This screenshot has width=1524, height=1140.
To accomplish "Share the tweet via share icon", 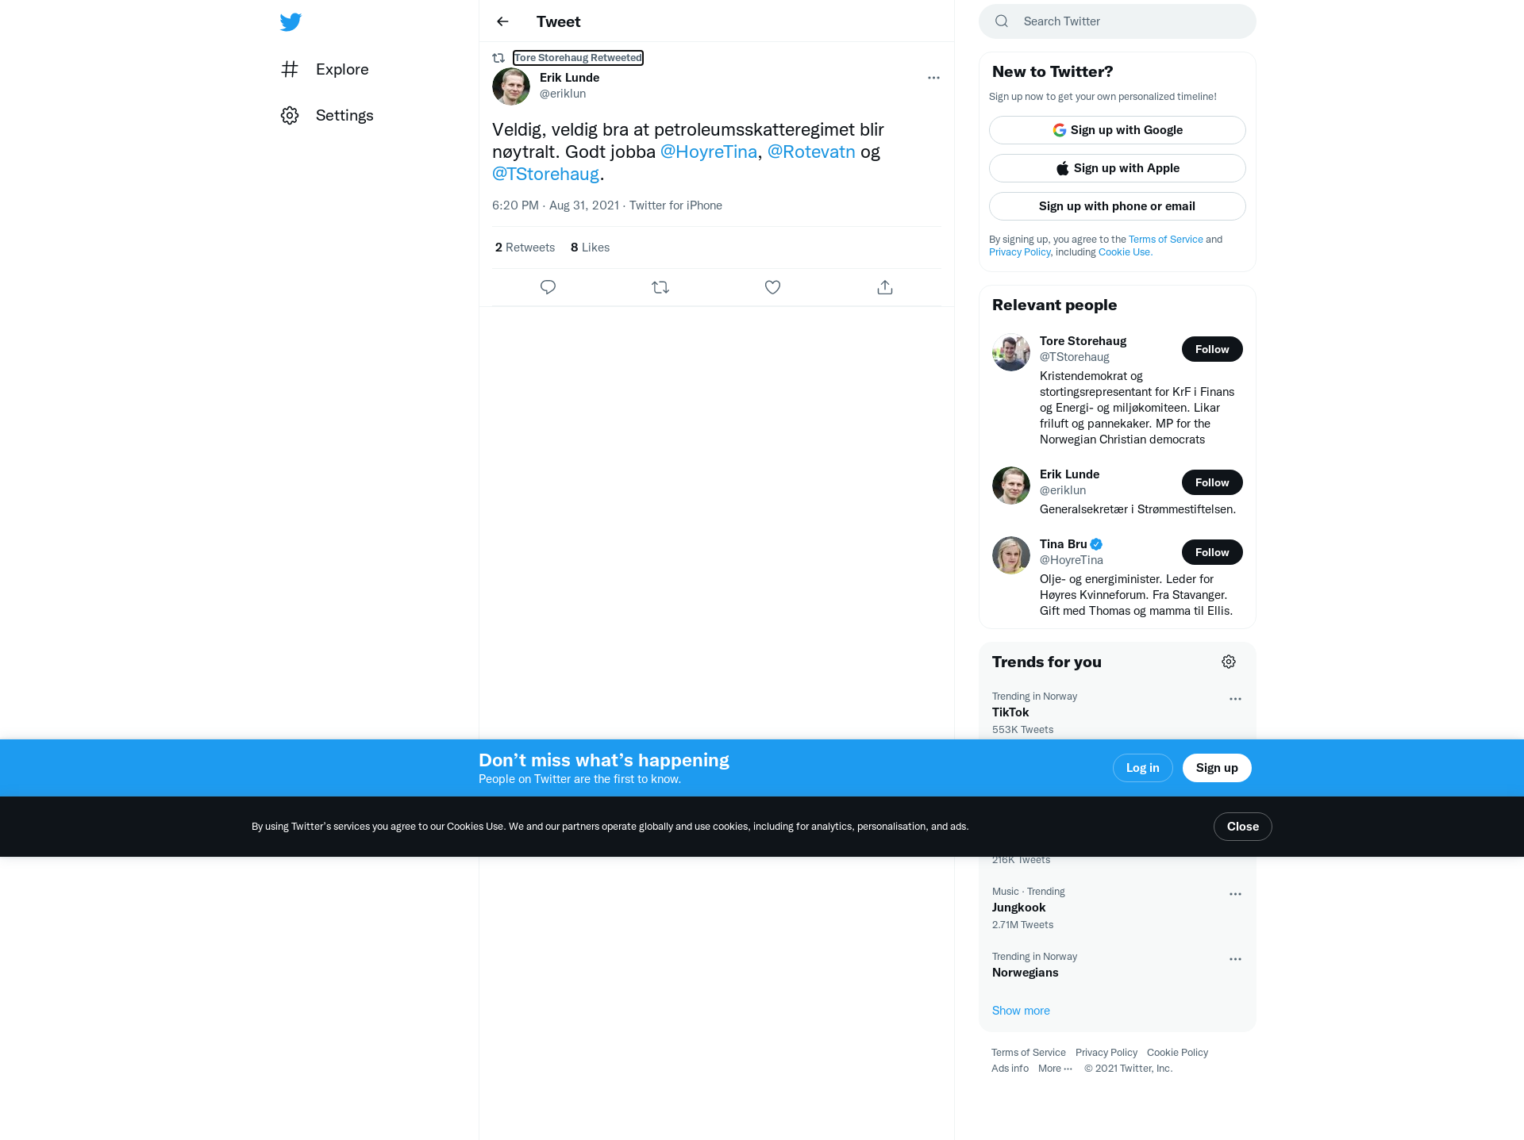I will [x=885, y=287].
